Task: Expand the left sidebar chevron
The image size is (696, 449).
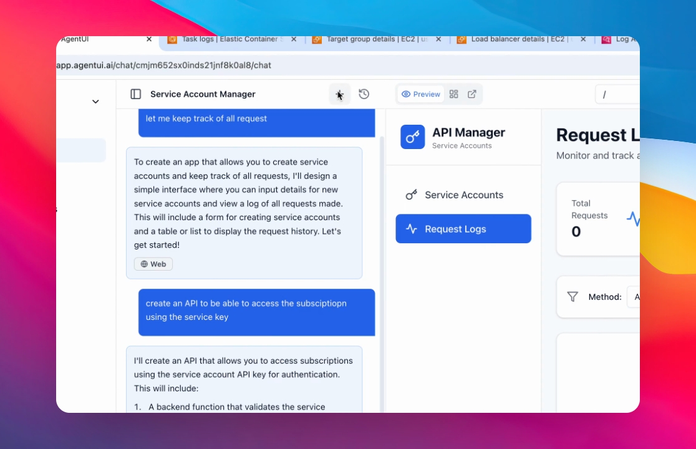Action: point(95,102)
